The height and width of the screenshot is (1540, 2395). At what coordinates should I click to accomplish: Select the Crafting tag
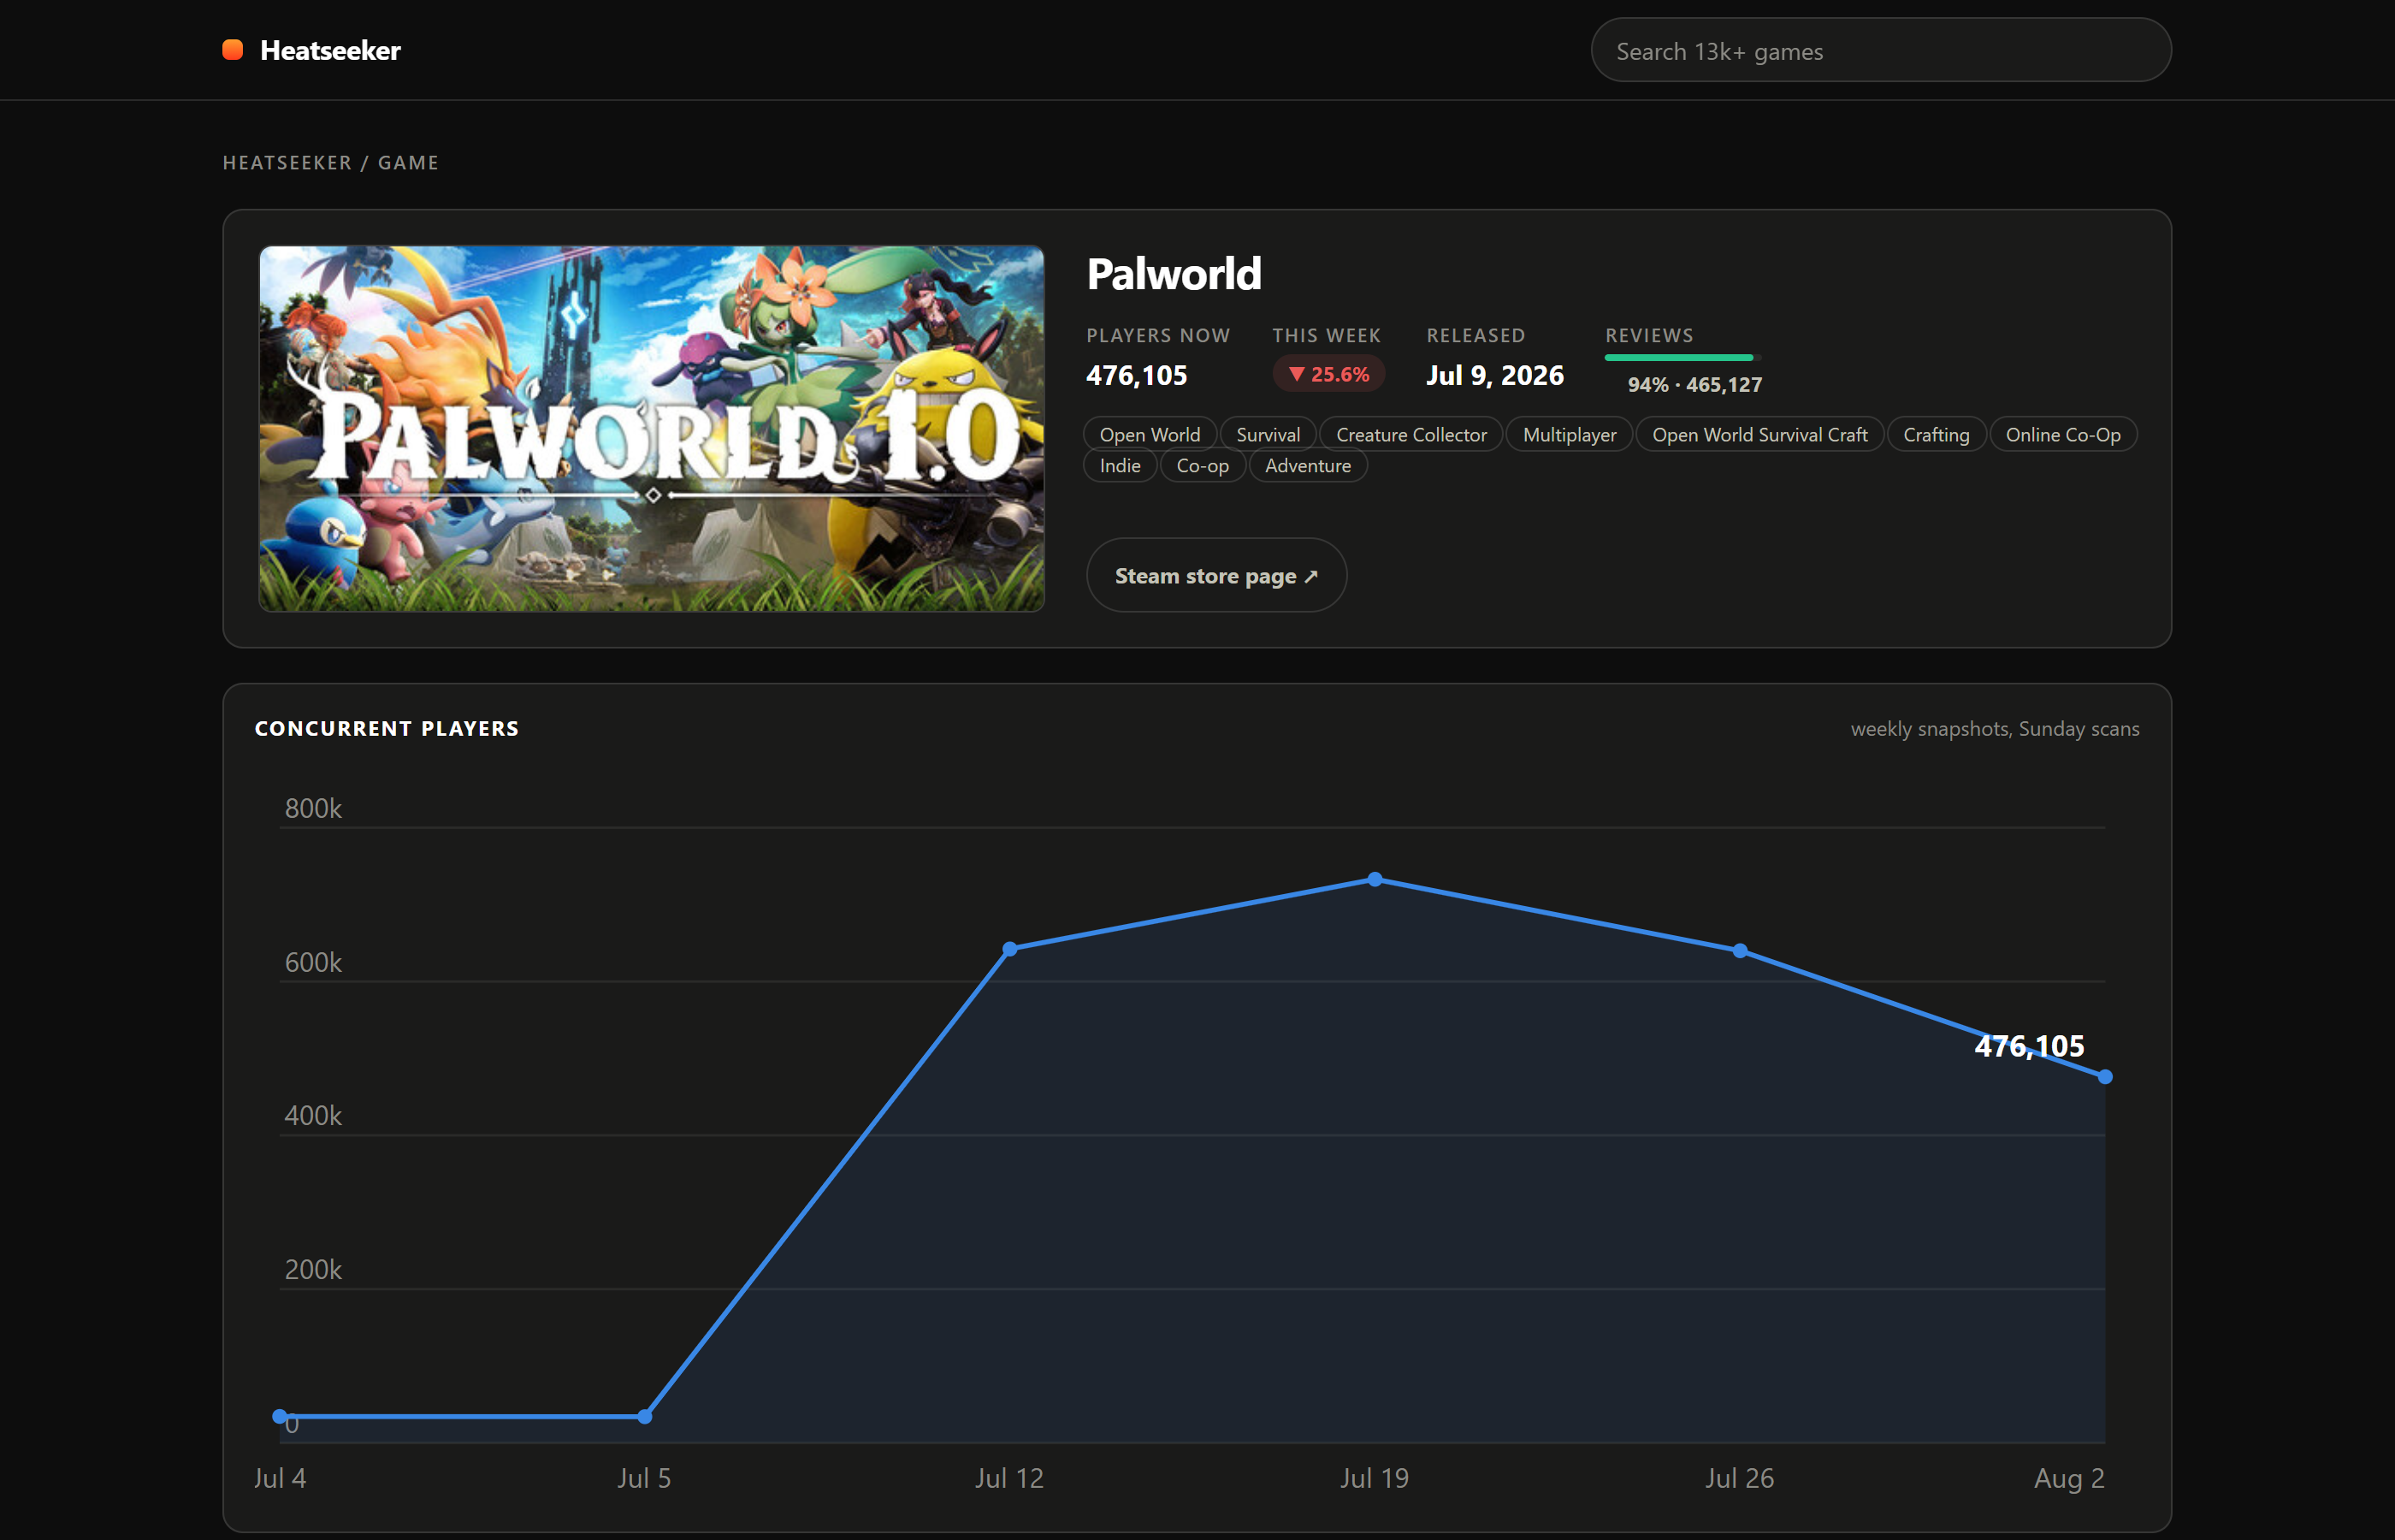pos(1937,434)
